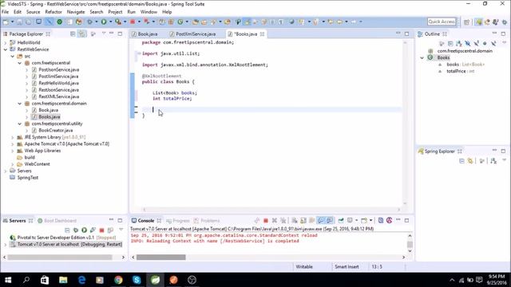Image resolution: width=511 pixels, height=287 pixels.
Task: Click Open Console icon
Action: click(364, 221)
